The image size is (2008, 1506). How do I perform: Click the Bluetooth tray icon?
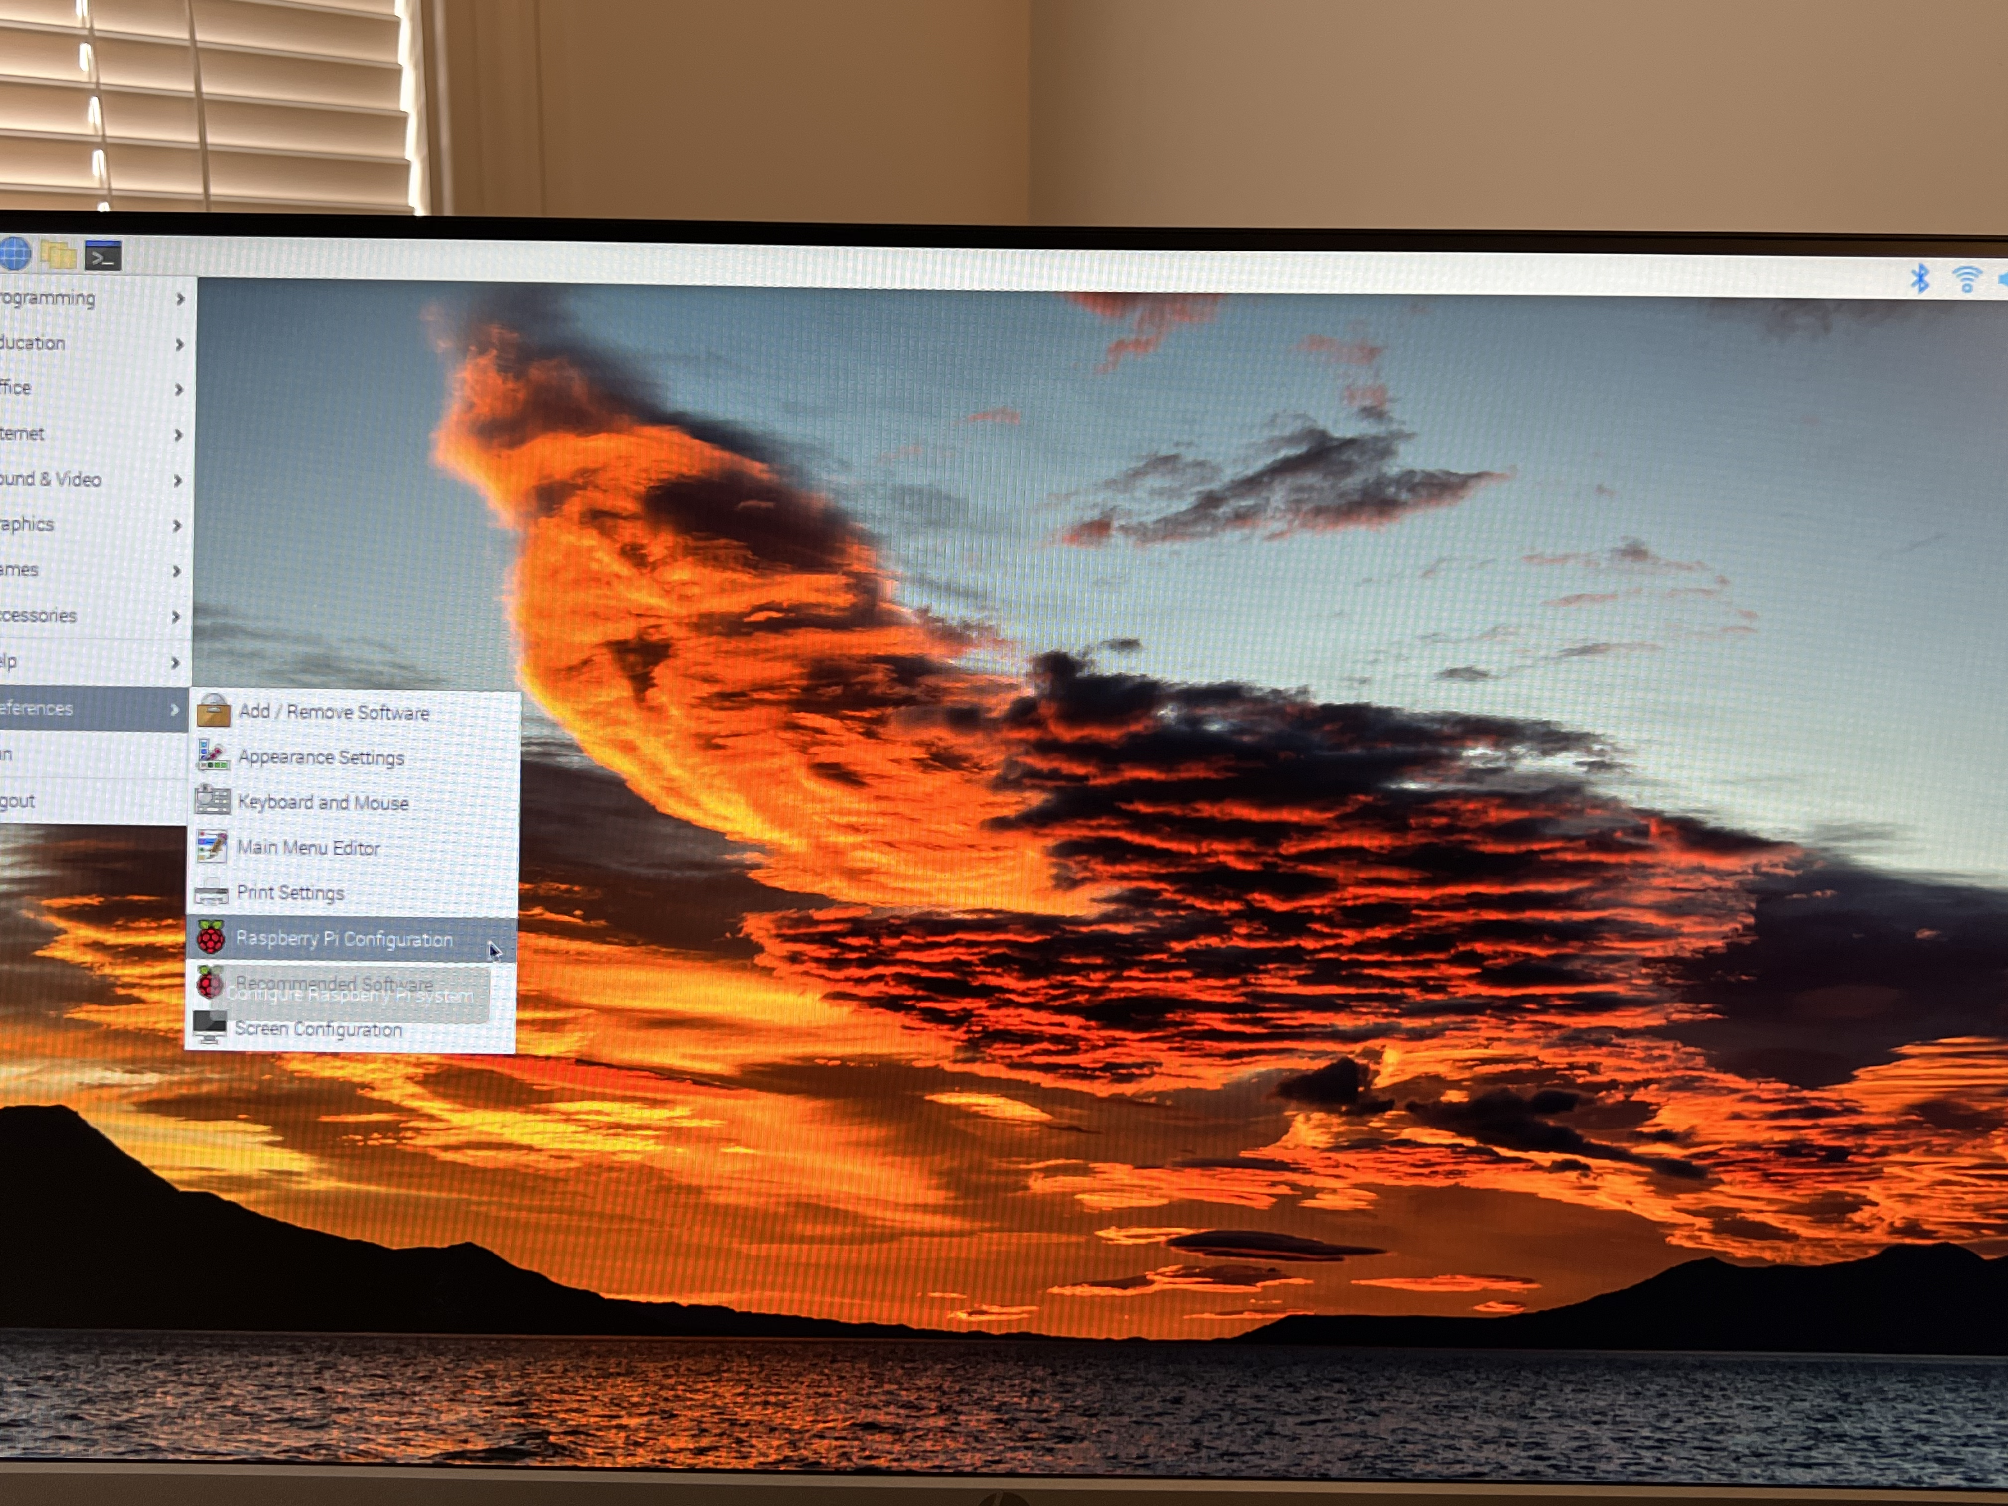tap(1919, 278)
